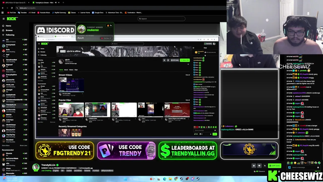The image size is (323, 182).
Task: Open Microsoft Edge from taskbar
Action: tap(165, 179)
